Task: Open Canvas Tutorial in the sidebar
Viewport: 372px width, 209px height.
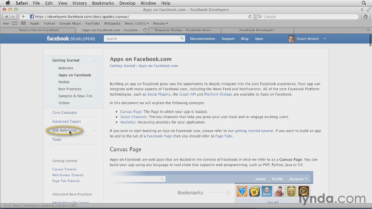Action: pos(64,169)
